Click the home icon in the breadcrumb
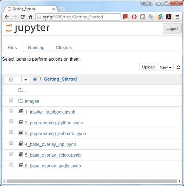Image resolution: width=184 pixels, height=186 pixels. tap(35, 79)
